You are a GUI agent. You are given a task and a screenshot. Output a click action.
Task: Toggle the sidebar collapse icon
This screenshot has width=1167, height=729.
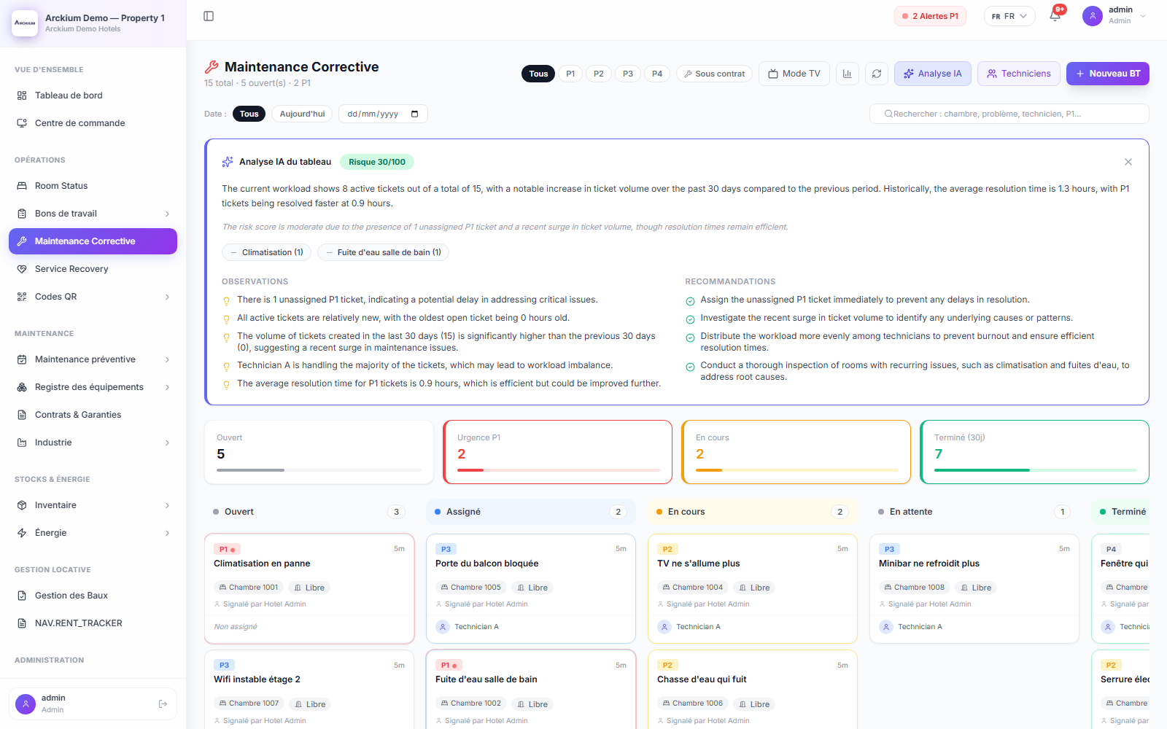pos(209,16)
